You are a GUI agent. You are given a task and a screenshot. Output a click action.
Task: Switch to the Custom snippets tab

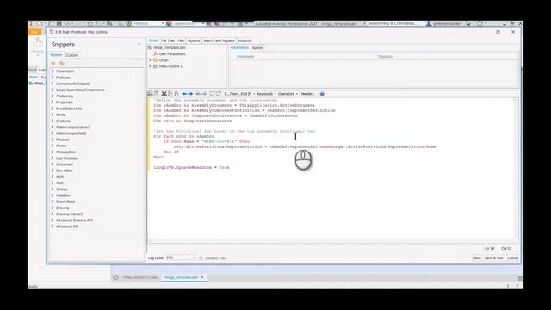pyautogui.click(x=72, y=55)
